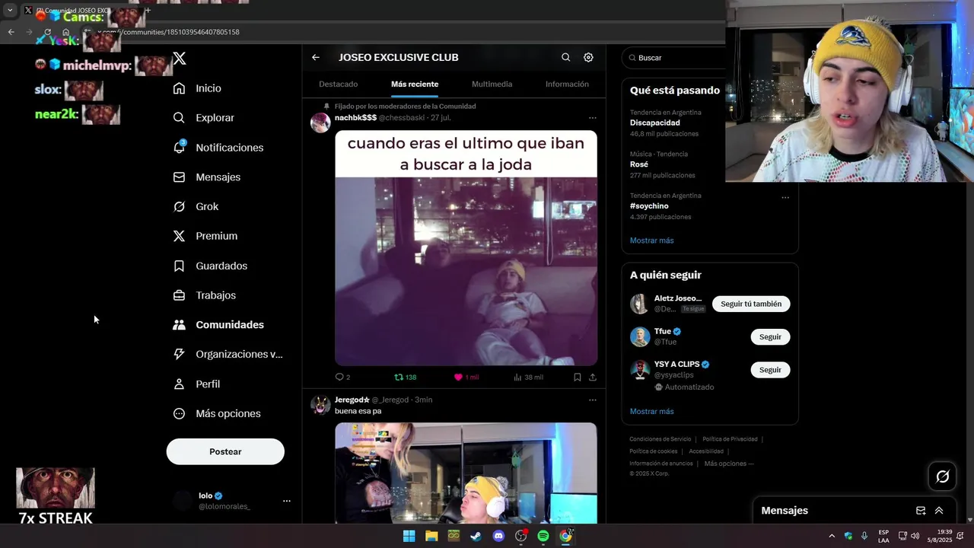Open the Discapacidad trend
The width and height of the screenshot is (974, 548).
pyautogui.click(x=655, y=123)
